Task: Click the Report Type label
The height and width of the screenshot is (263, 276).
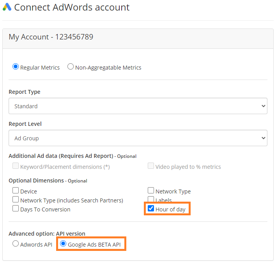Action: [25, 92]
